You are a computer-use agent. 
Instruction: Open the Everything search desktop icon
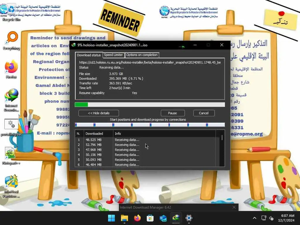11,40
